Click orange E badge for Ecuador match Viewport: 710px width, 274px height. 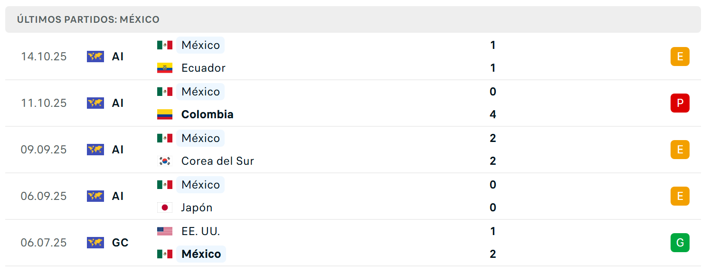[x=680, y=57]
